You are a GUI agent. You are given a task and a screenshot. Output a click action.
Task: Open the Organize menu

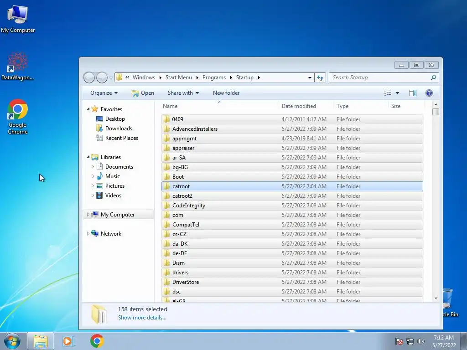(104, 93)
